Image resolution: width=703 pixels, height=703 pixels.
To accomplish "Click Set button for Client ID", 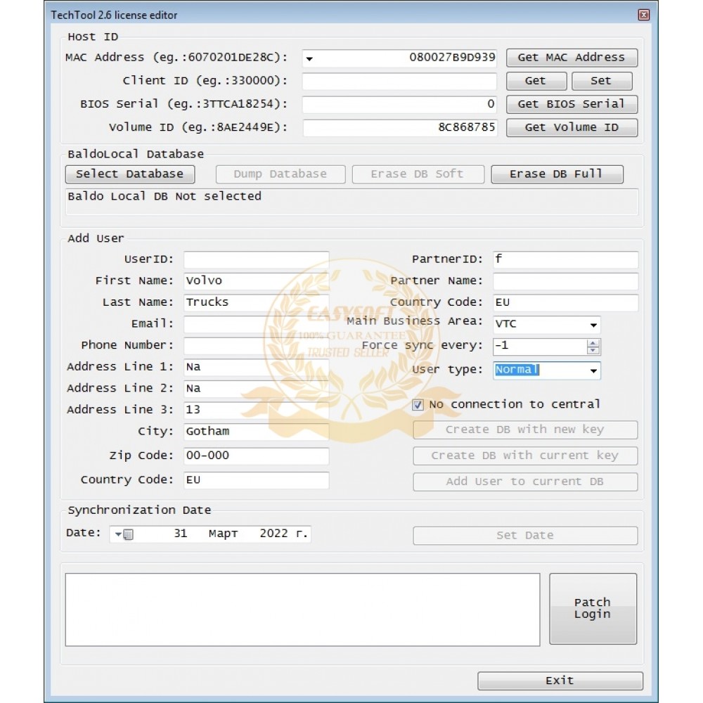I will click(602, 81).
